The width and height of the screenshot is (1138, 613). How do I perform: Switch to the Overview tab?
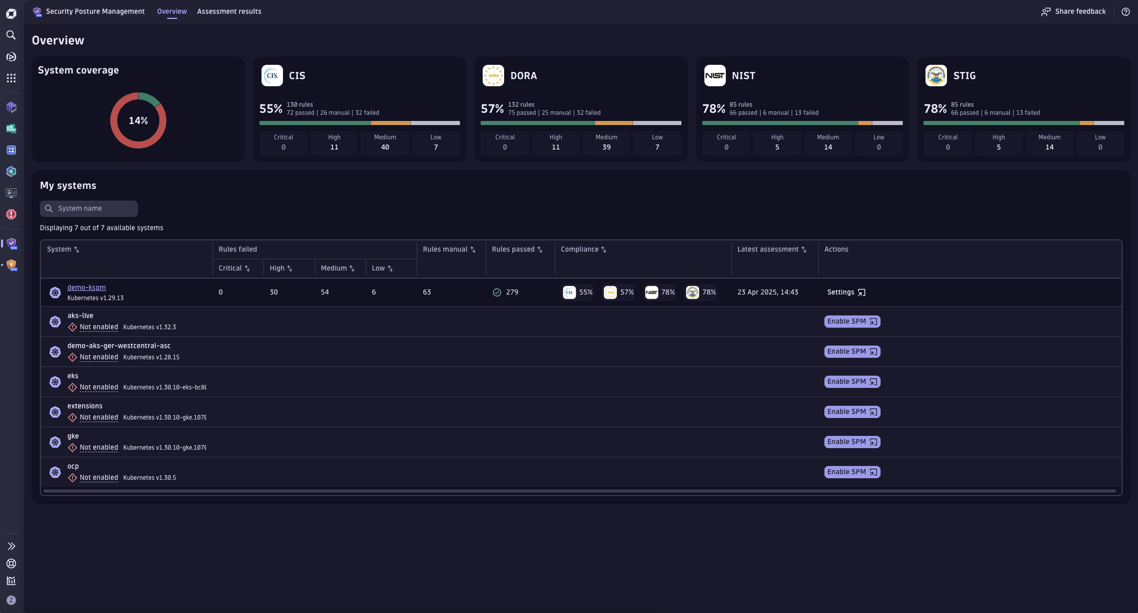[x=172, y=12]
